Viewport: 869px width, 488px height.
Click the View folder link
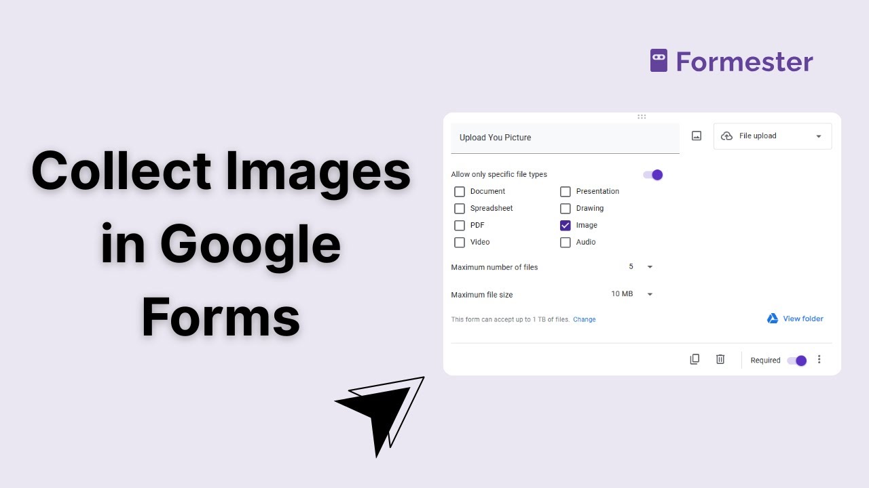click(803, 319)
